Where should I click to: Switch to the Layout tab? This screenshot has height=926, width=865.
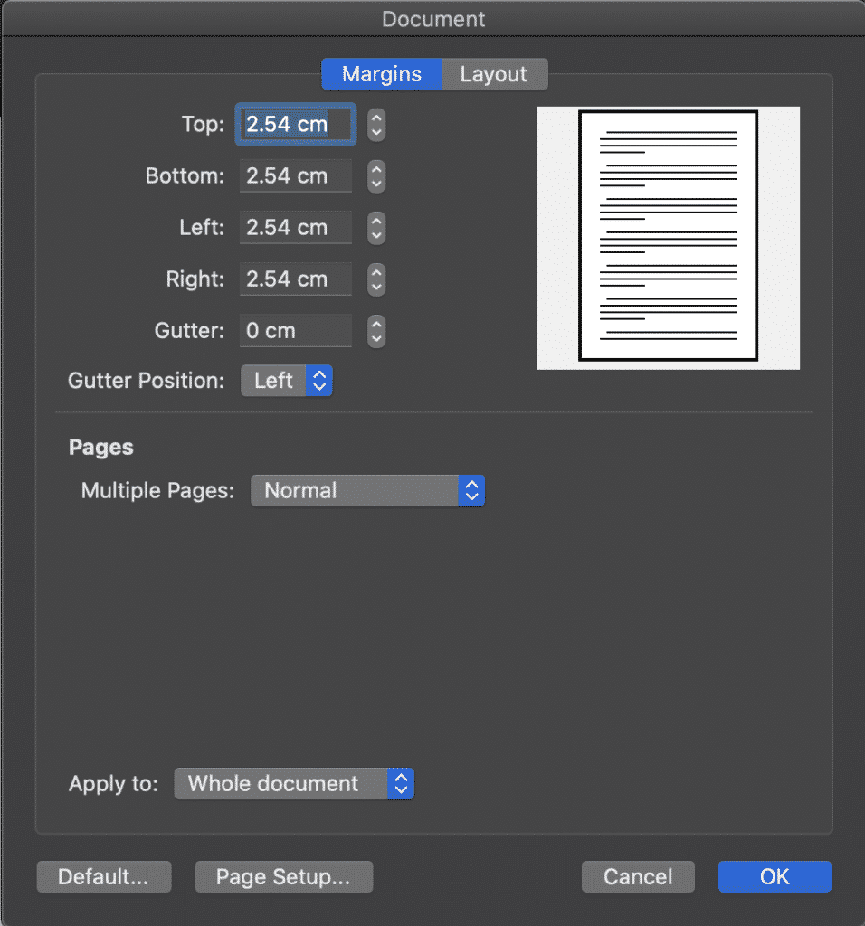point(494,74)
